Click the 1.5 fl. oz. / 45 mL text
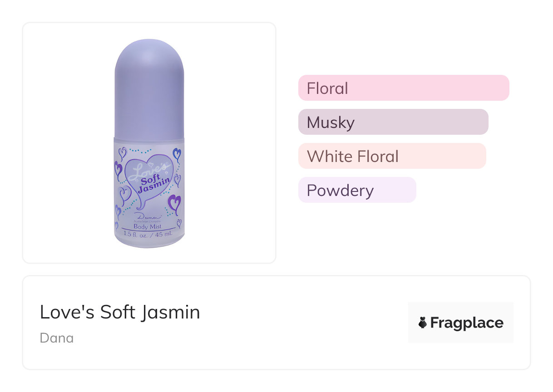 pyautogui.click(x=149, y=234)
